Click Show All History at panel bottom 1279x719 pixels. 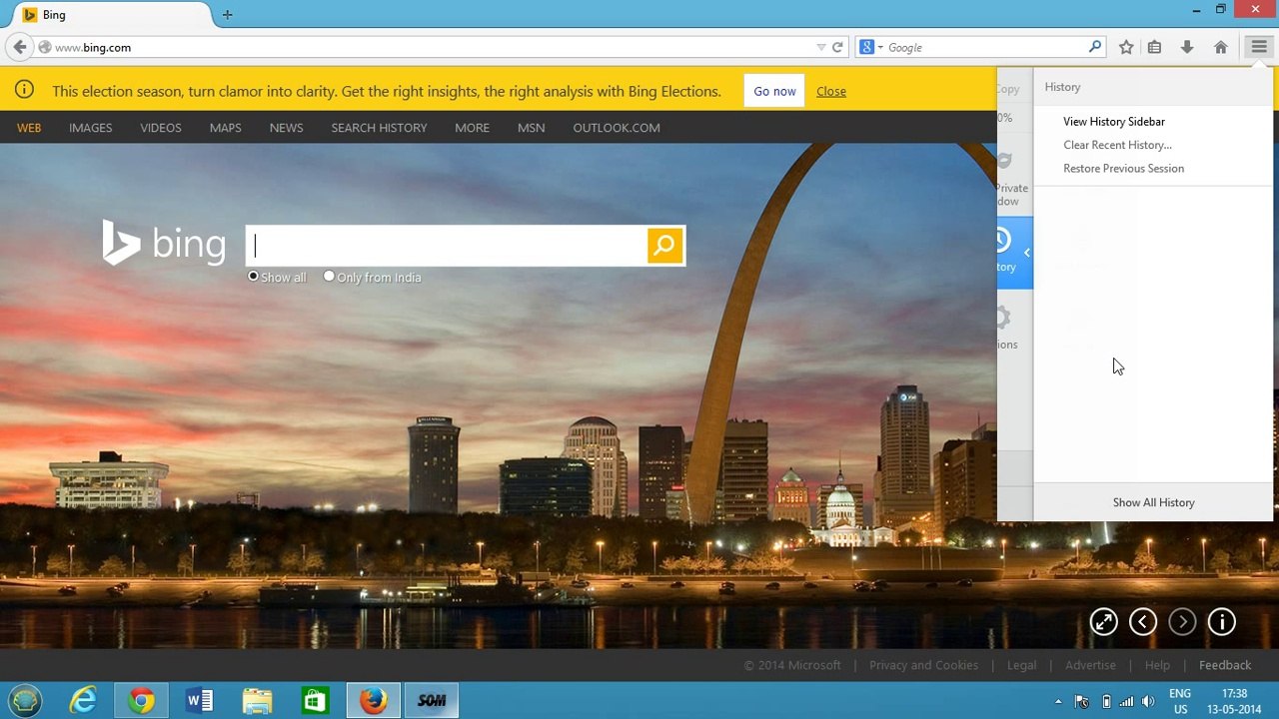coord(1153,502)
